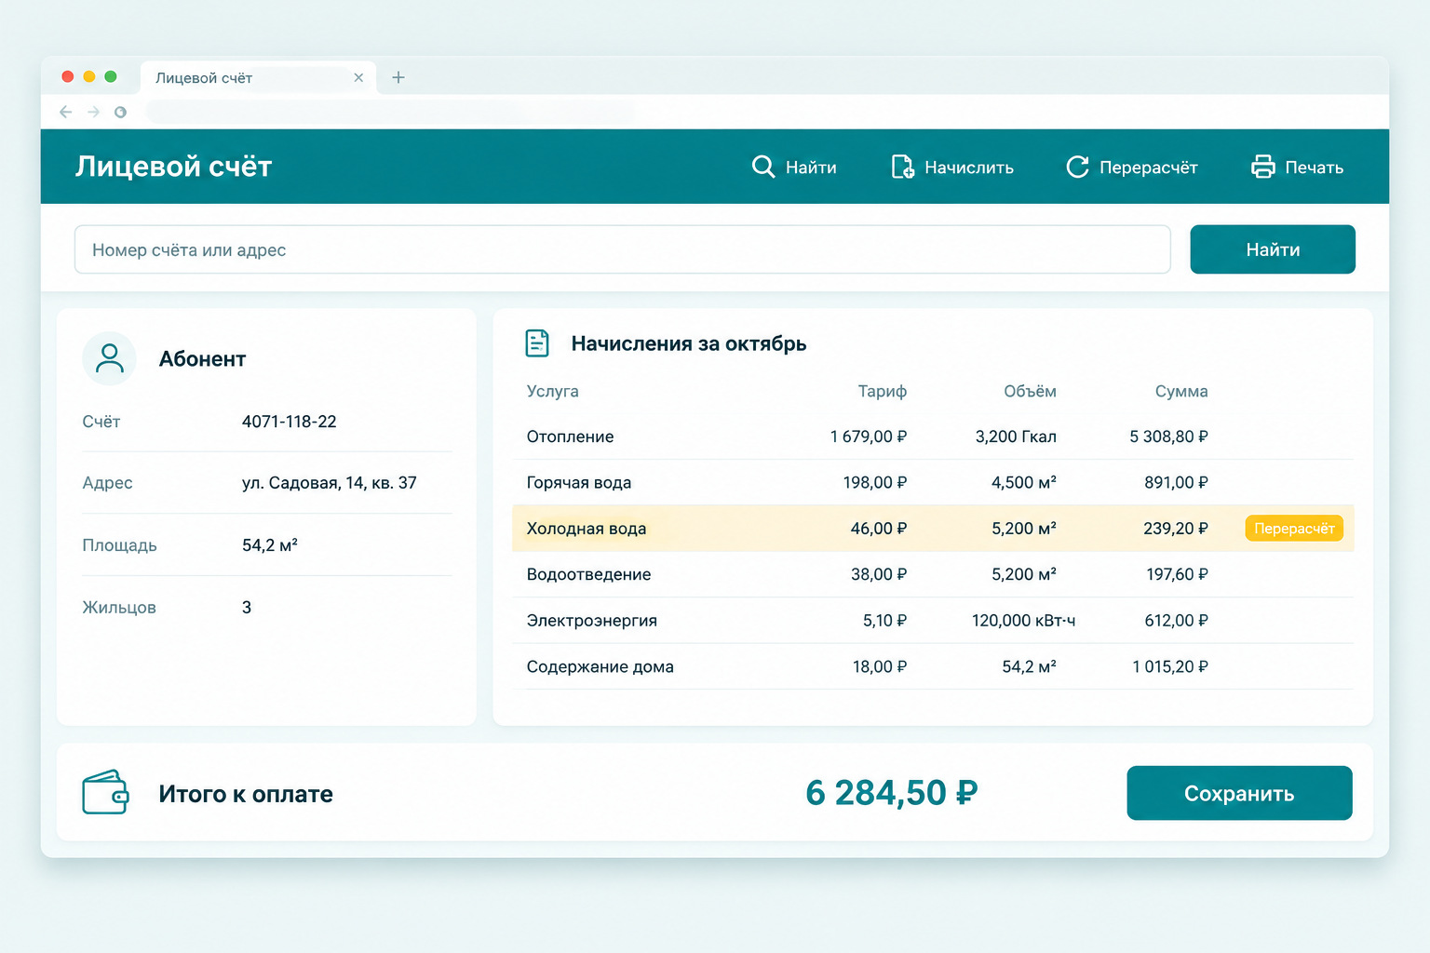The height and width of the screenshot is (953, 1430).
Task: Click the Печать printer icon
Action: [x=1262, y=167]
